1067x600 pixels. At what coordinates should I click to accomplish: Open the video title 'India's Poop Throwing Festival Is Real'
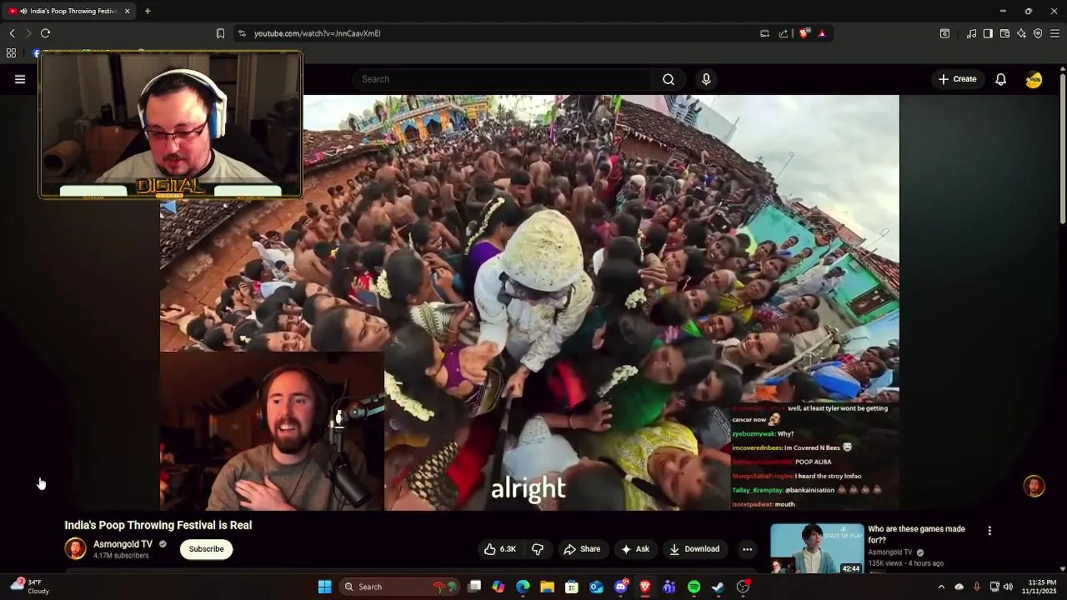coord(158,525)
